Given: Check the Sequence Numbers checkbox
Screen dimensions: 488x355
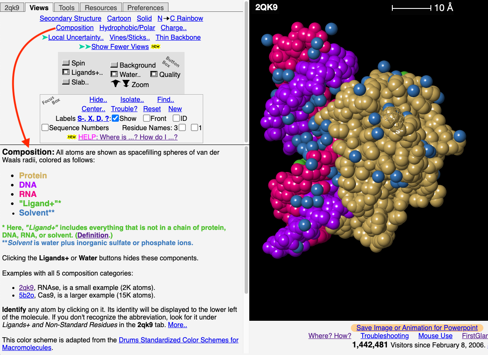Looking at the screenshot, I should click(45, 128).
